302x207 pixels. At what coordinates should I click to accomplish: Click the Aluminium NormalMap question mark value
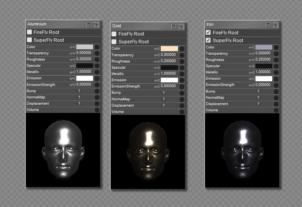click(79, 97)
